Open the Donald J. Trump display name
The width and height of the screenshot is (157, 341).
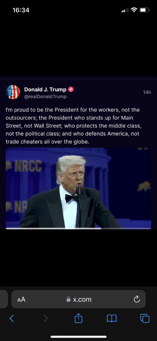point(45,89)
